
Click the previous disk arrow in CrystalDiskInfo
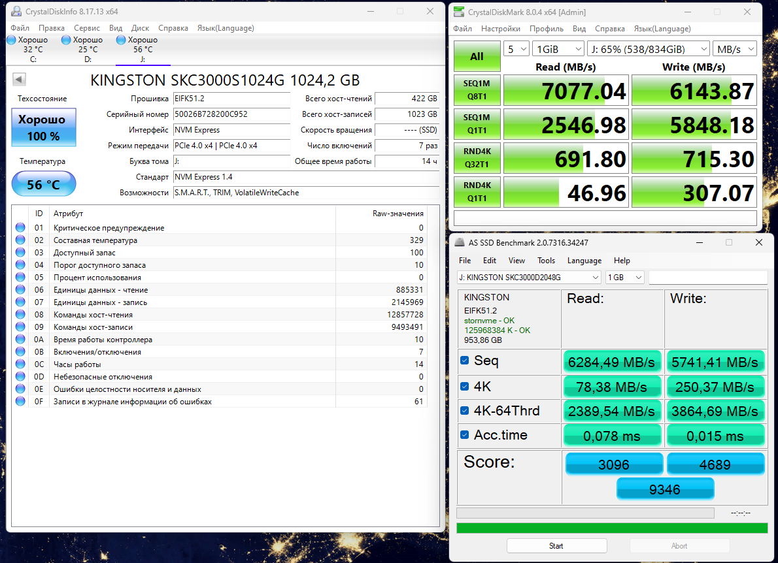coord(20,79)
